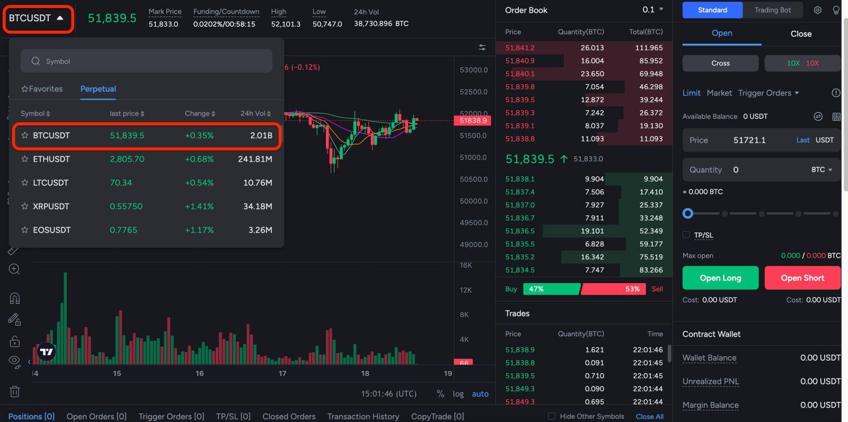Open the CopyTrade [0] tab
This screenshot has width=848, height=422.
pyautogui.click(x=437, y=416)
